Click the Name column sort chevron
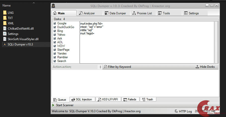The height and width of the screenshot is (117, 226). pos(34,3)
